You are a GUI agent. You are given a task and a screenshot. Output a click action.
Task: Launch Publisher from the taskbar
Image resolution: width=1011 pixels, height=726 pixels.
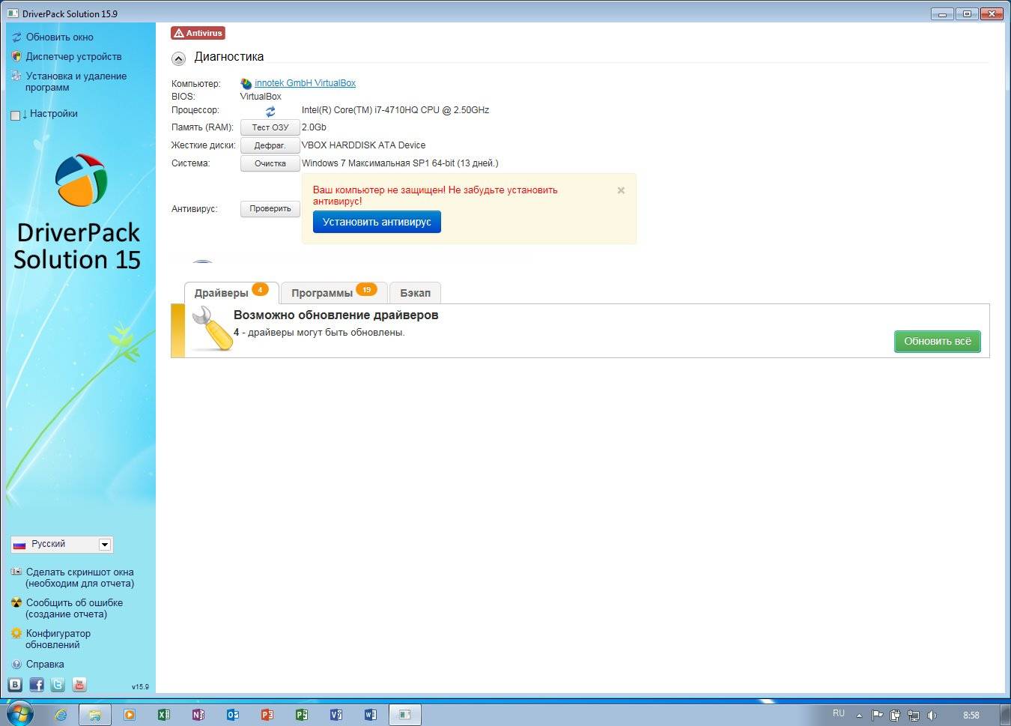point(302,715)
